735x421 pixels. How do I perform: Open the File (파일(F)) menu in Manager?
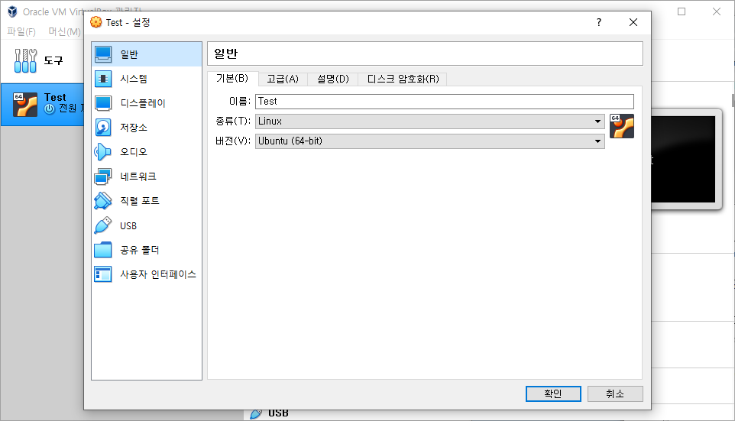[x=21, y=31]
